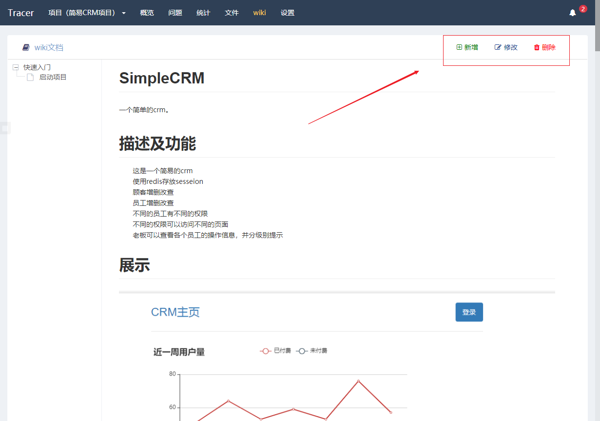Open the 文件 section
Image resolution: width=600 pixels, height=421 pixels.
(232, 13)
